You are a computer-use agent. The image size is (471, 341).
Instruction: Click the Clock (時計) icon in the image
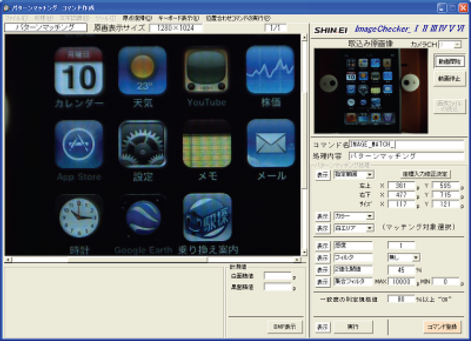tap(79, 218)
